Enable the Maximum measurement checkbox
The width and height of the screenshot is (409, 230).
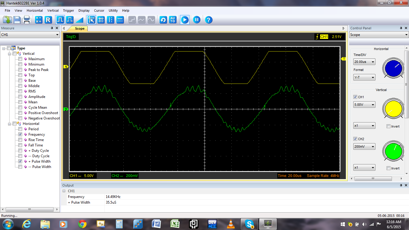tap(20, 59)
